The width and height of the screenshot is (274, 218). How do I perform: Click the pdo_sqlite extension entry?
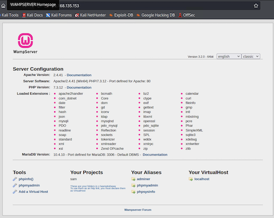click(x=151, y=126)
